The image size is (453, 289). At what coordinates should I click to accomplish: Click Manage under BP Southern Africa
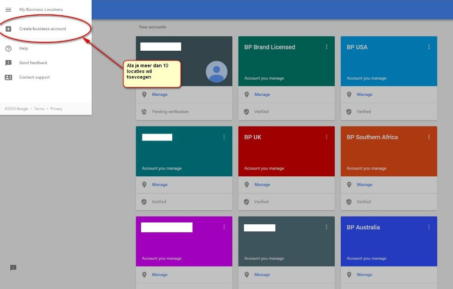click(x=365, y=184)
